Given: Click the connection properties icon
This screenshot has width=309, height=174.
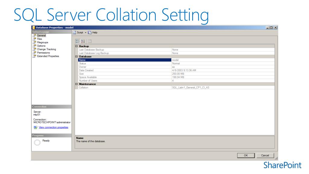Looking at the screenshot, I should [35, 127].
